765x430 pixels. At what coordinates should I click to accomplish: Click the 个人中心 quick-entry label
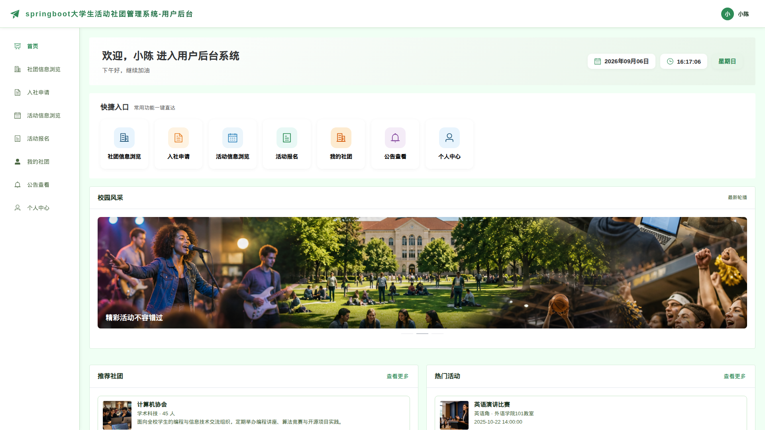(x=449, y=156)
